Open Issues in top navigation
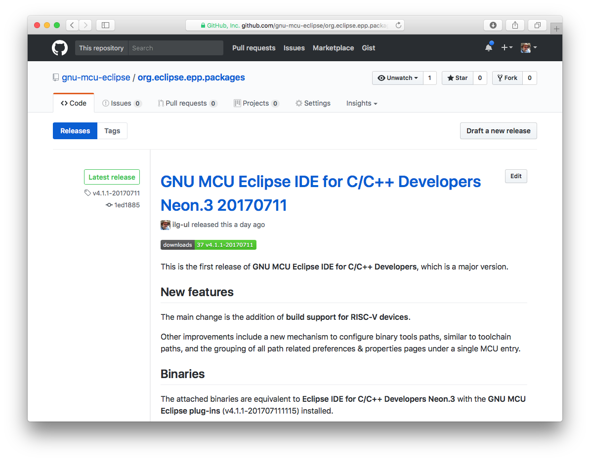Image resolution: width=590 pixels, height=461 pixels. pyautogui.click(x=294, y=48)
